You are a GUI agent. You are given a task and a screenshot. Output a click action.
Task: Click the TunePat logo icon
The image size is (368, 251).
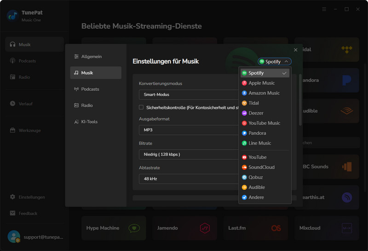coord(13,16)
